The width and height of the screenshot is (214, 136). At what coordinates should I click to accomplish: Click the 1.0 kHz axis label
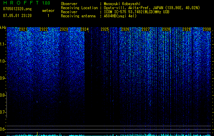coord(3,61)
